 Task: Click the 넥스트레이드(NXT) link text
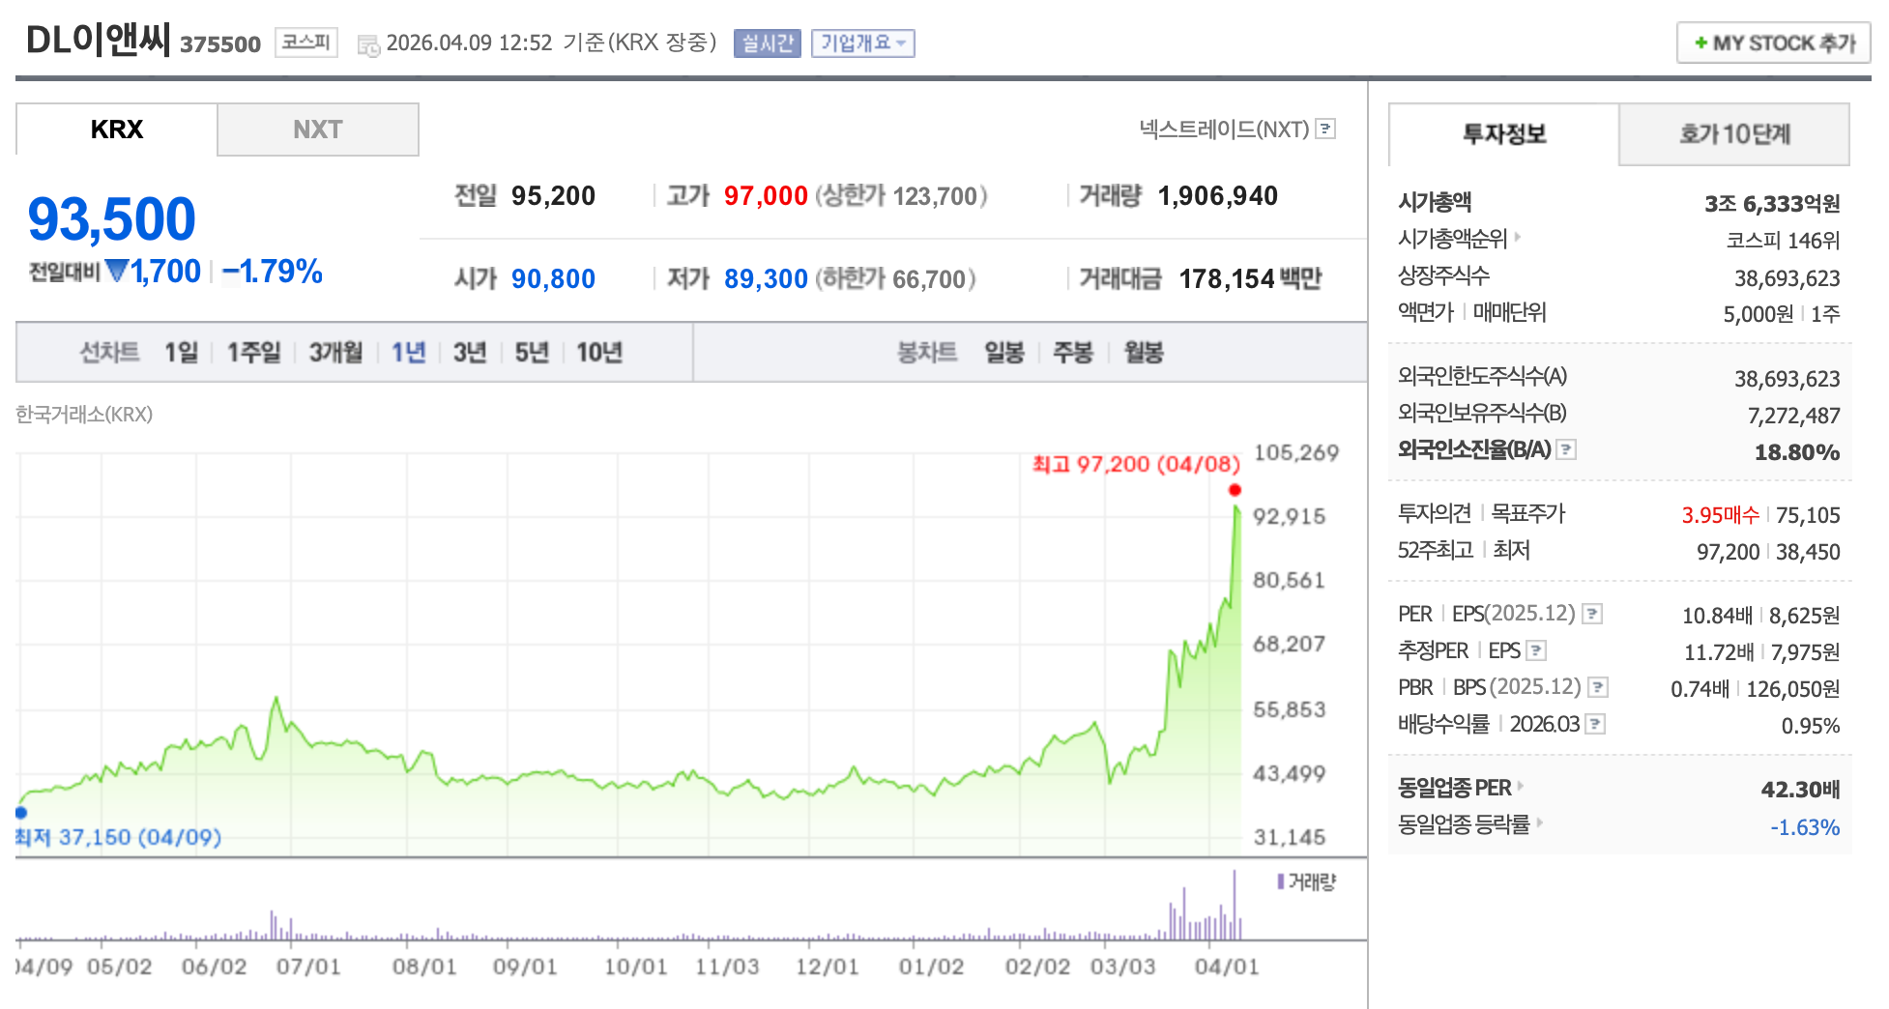(1224, 129)
